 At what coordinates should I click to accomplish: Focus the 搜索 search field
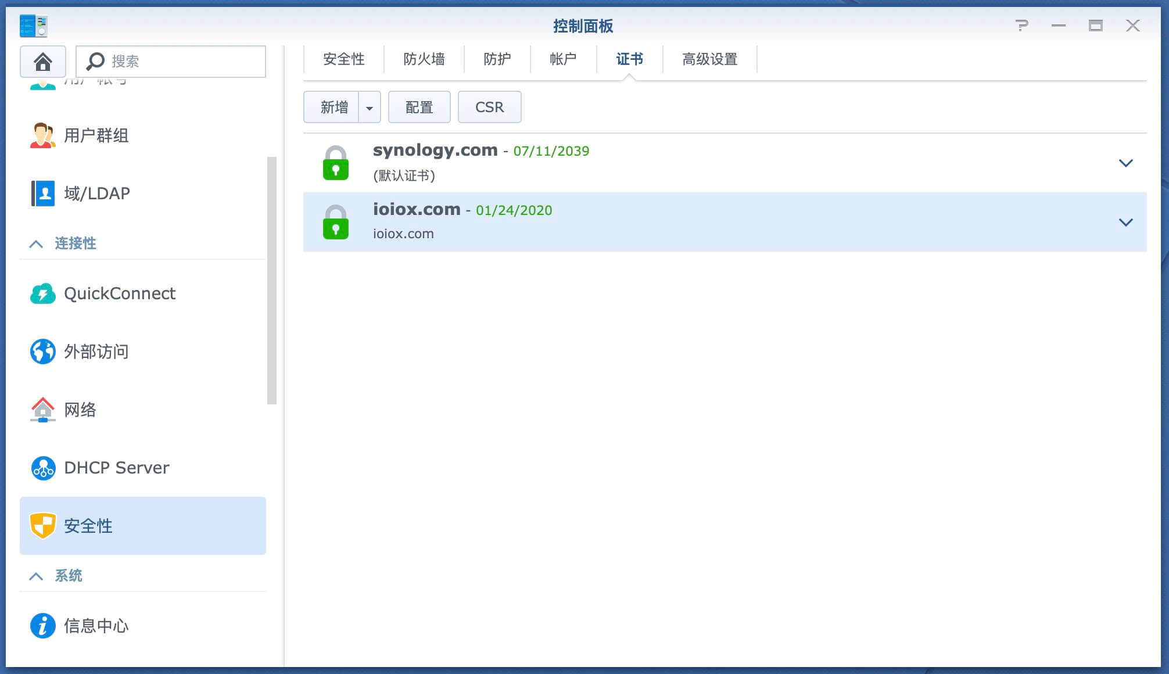180,62
